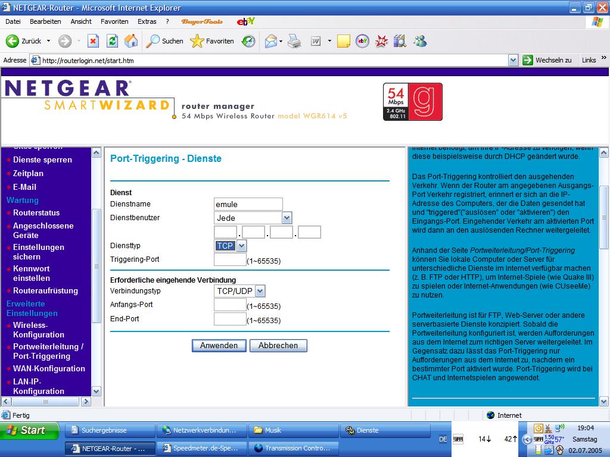Viewport: 610px width, 457px height.
Task: Open Dienste sperren in sidebar
Action: click(42, 159)
